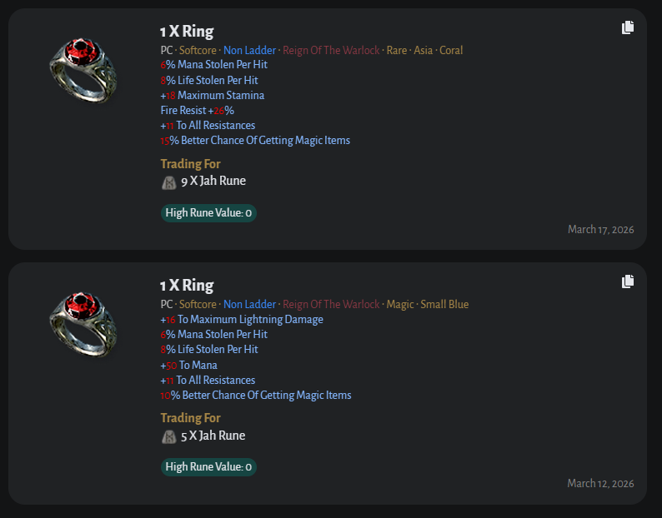Click the Jah Rune icon beside 5 X
Screen dimensions: 662x518
point(168,436)
